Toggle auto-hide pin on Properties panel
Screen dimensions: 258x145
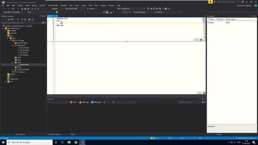(x=253, y=16)
